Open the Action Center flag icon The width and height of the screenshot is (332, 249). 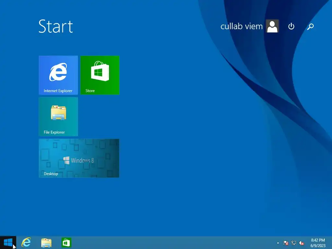click(x=286, y=243)
